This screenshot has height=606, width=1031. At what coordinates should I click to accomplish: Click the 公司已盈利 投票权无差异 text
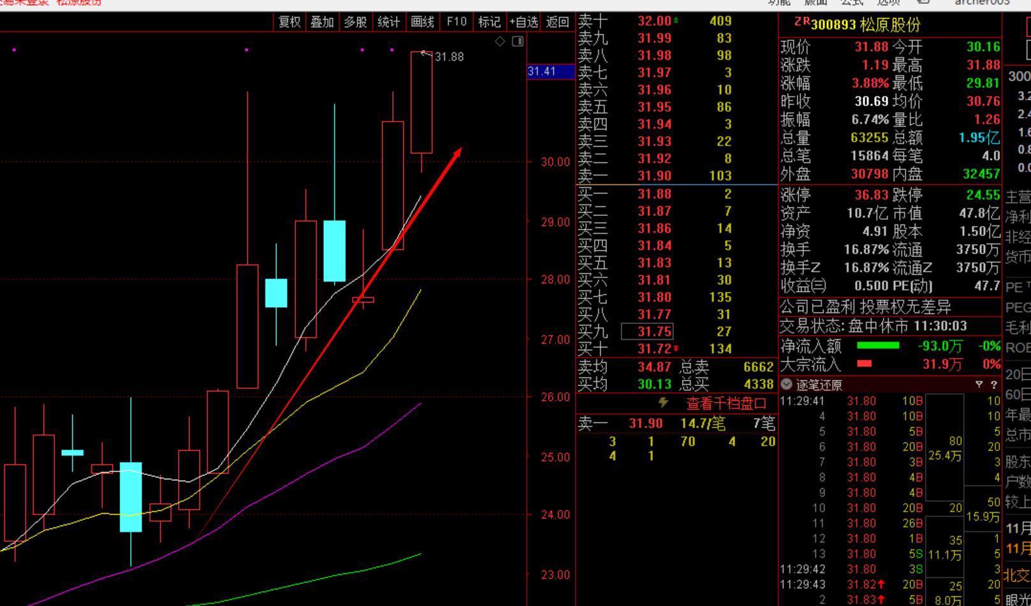pos(865,307)
